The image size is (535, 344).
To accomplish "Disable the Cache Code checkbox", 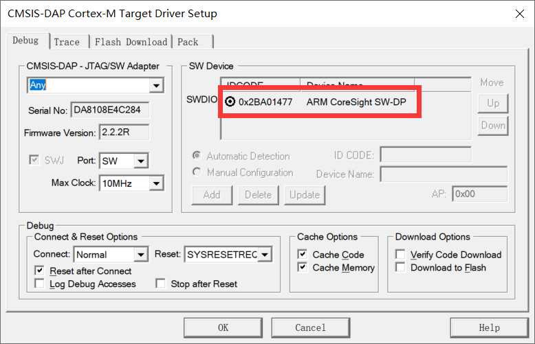I will point(303,255).
